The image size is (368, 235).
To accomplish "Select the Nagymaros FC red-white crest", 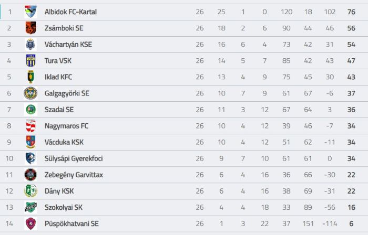I will click(x=30, y=126).
